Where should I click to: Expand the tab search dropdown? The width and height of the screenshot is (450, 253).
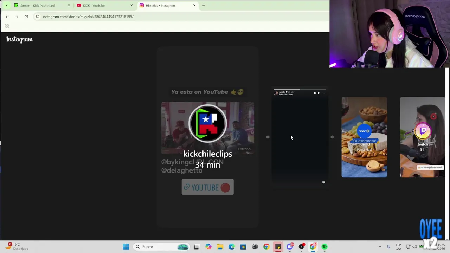tap(6, 5)
